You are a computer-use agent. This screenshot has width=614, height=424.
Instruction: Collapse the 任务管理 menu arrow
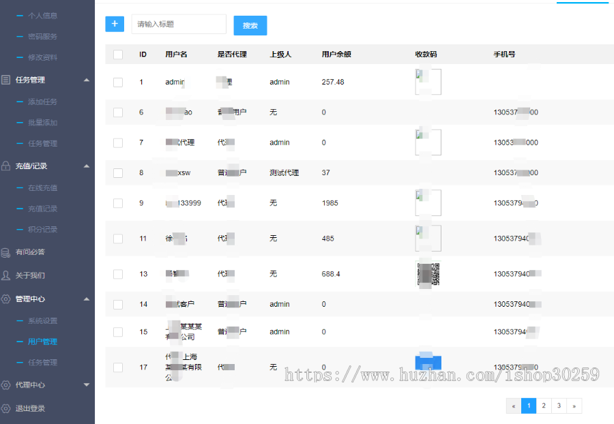[x=87, y=80]
